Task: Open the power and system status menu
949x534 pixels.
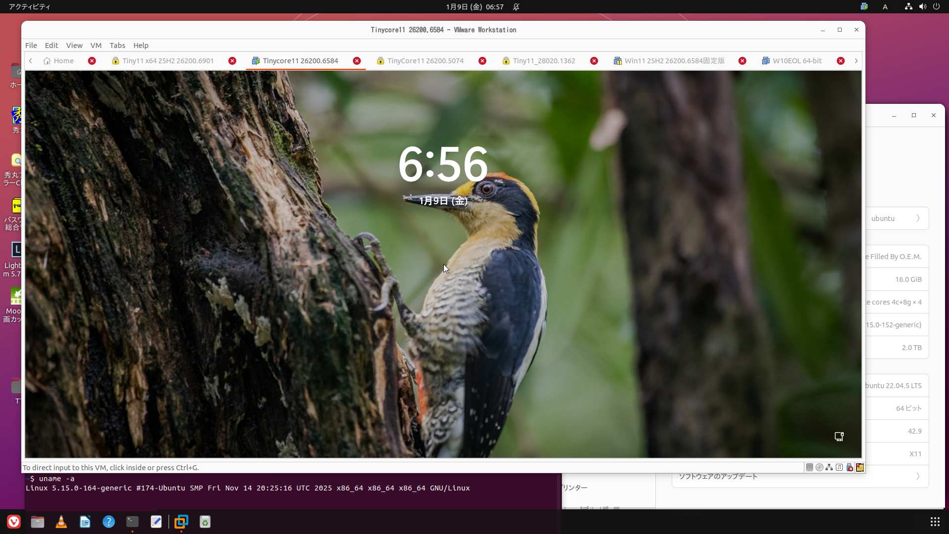Action: coord(936,7)
